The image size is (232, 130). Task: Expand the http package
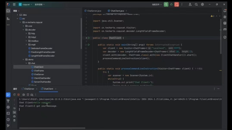coord(26,33)
